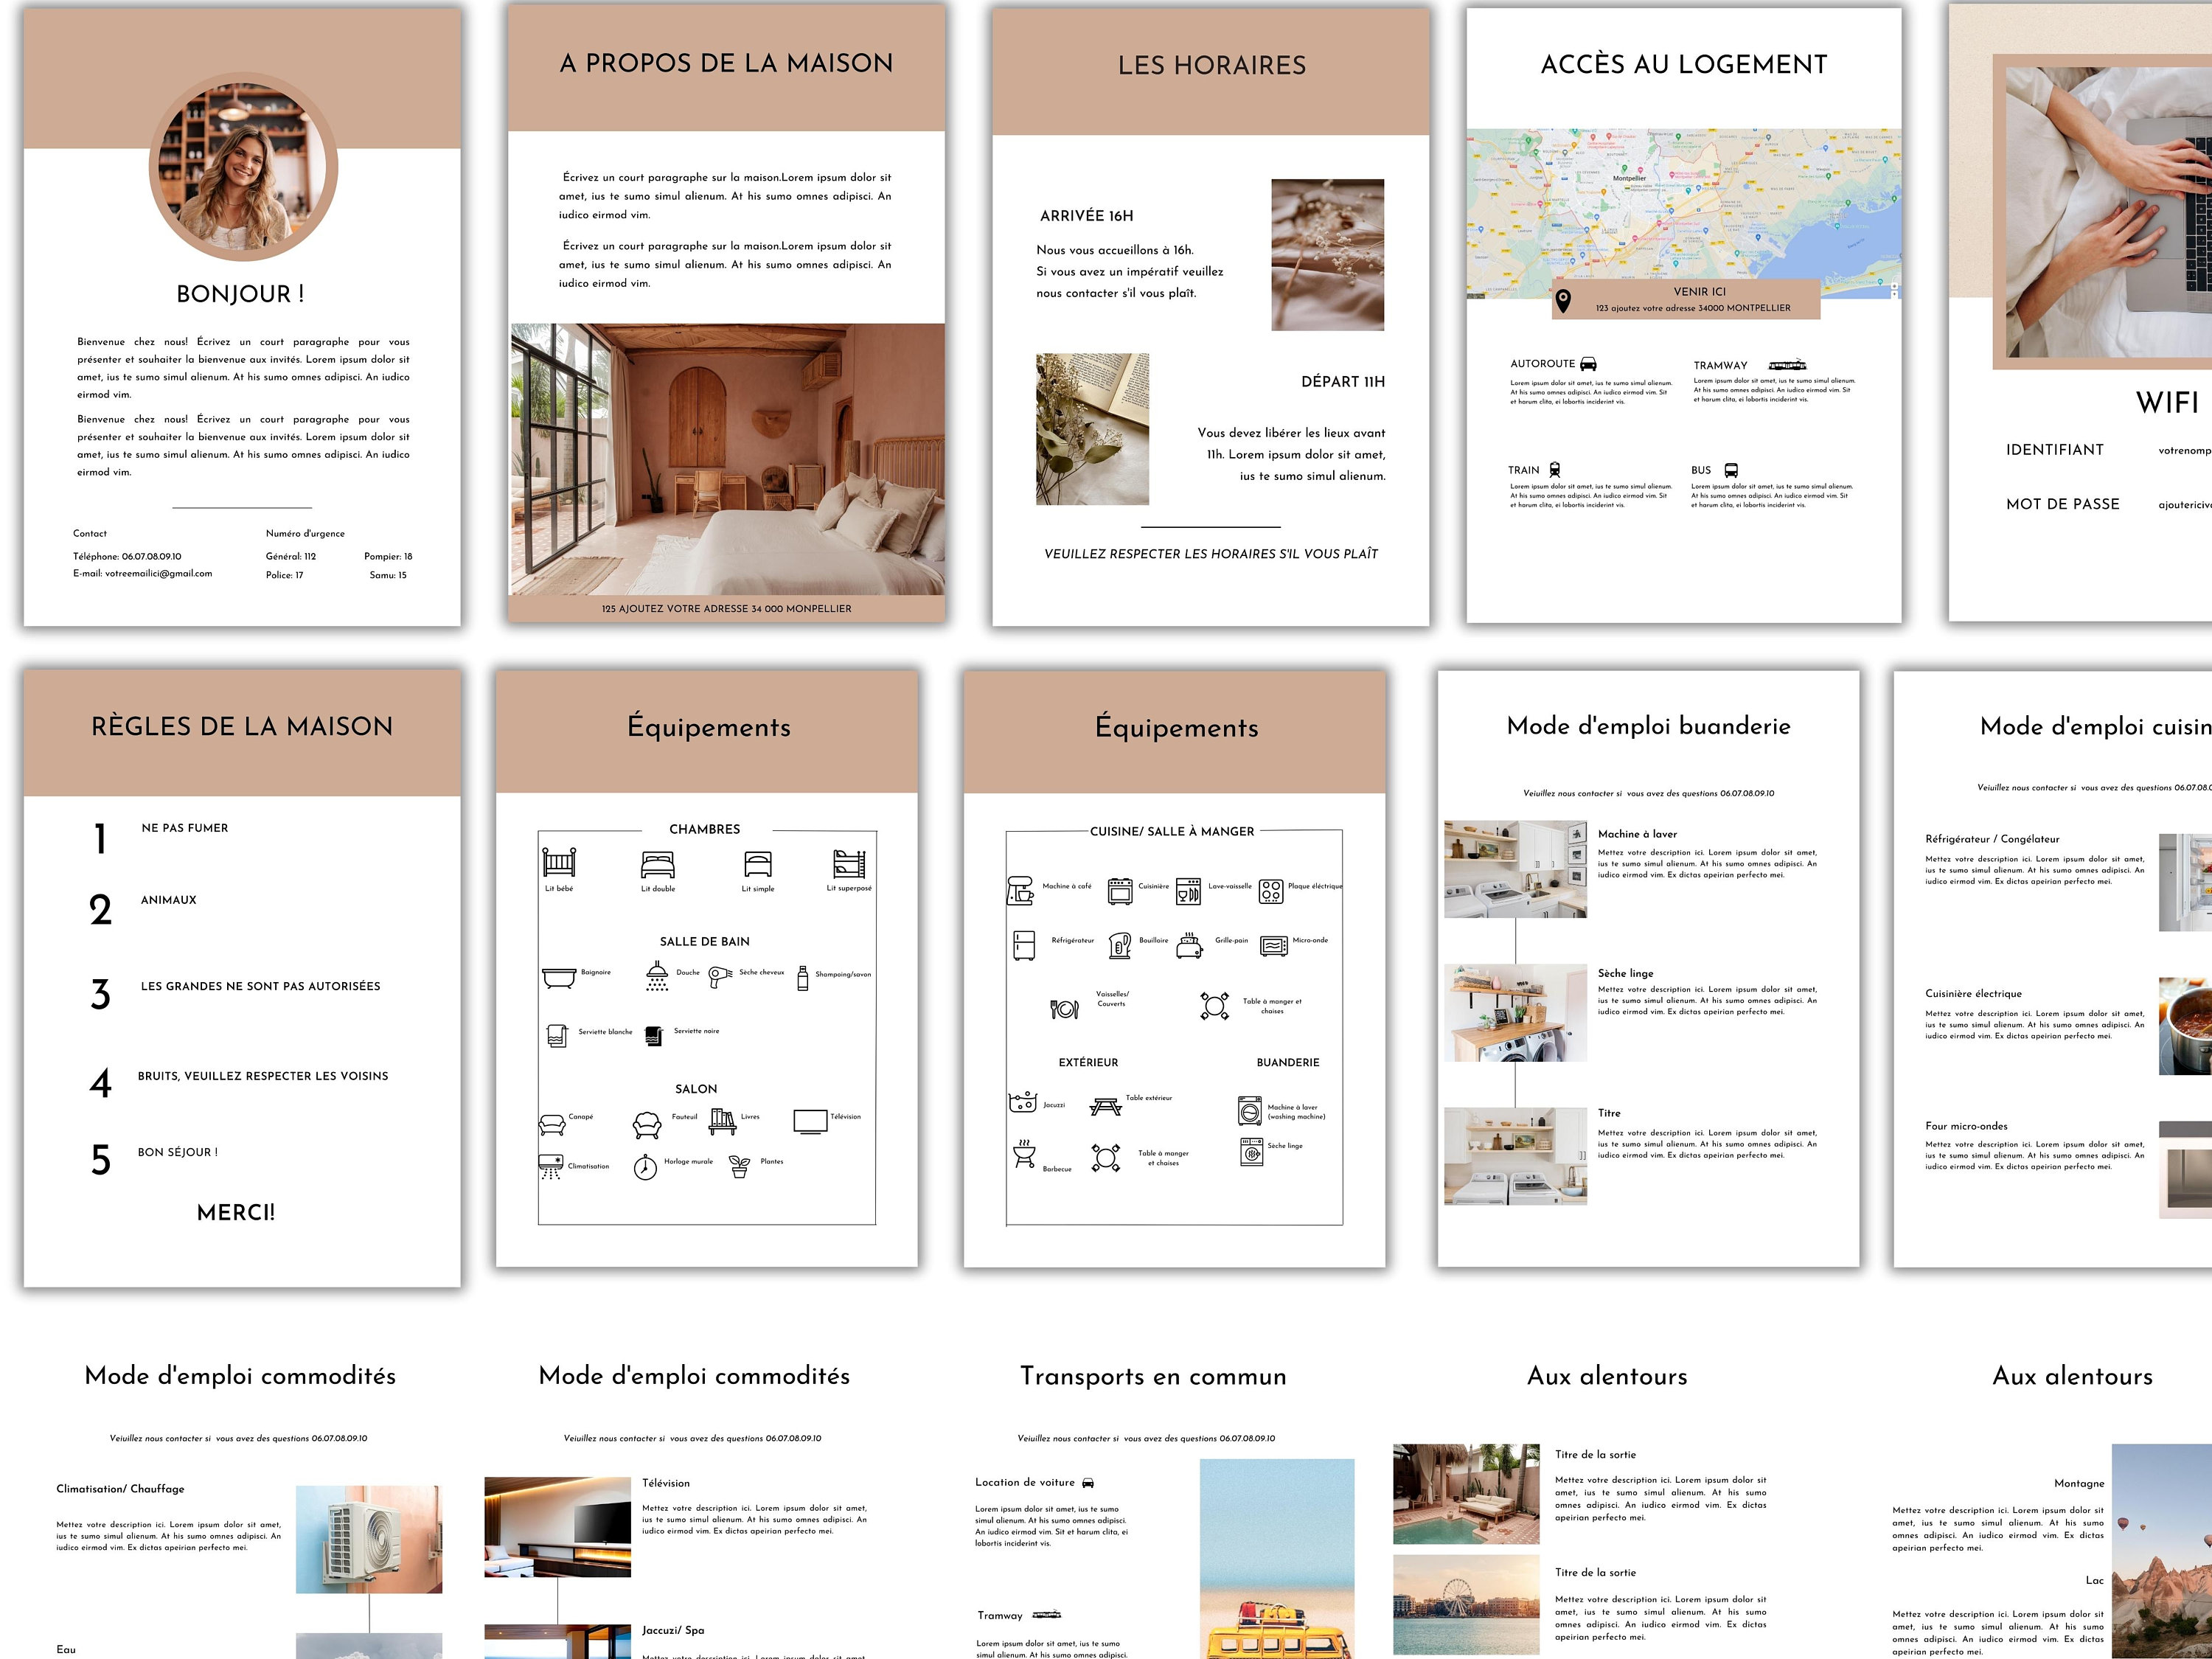Click the Bouilloire kettle icon
This screenshot has width=2212, height=1659.
tap(1120, 945)
